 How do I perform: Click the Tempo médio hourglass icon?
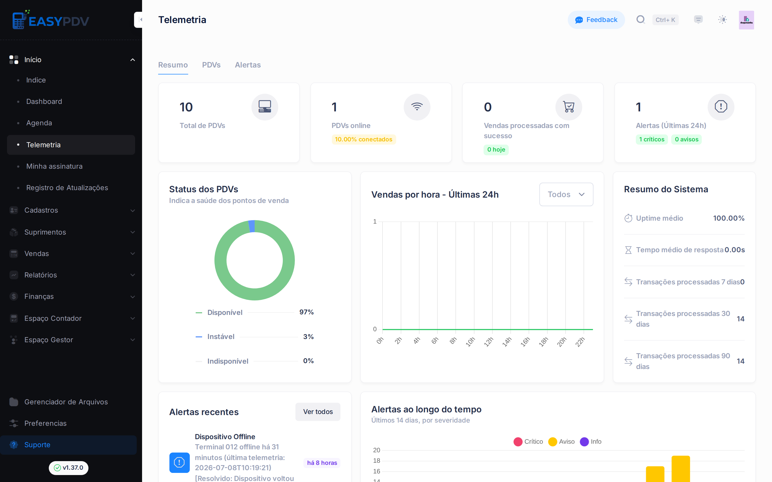click(x=628, y=250)
